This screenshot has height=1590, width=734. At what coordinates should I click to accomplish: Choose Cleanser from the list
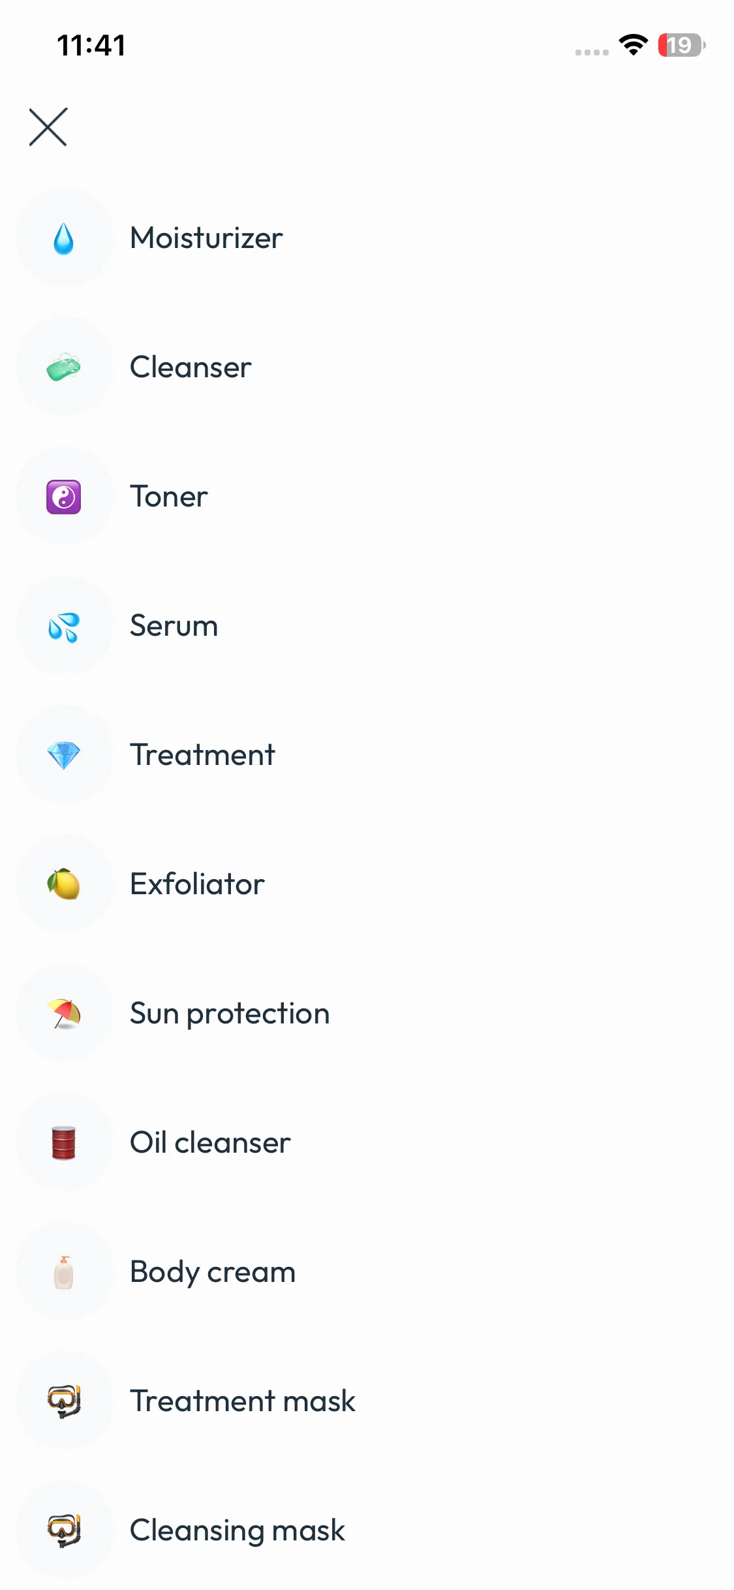[x=191, y=367]
